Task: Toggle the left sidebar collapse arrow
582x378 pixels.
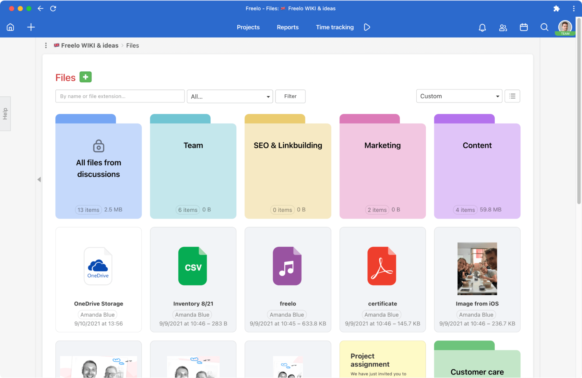Action: [x=39, y=179]
